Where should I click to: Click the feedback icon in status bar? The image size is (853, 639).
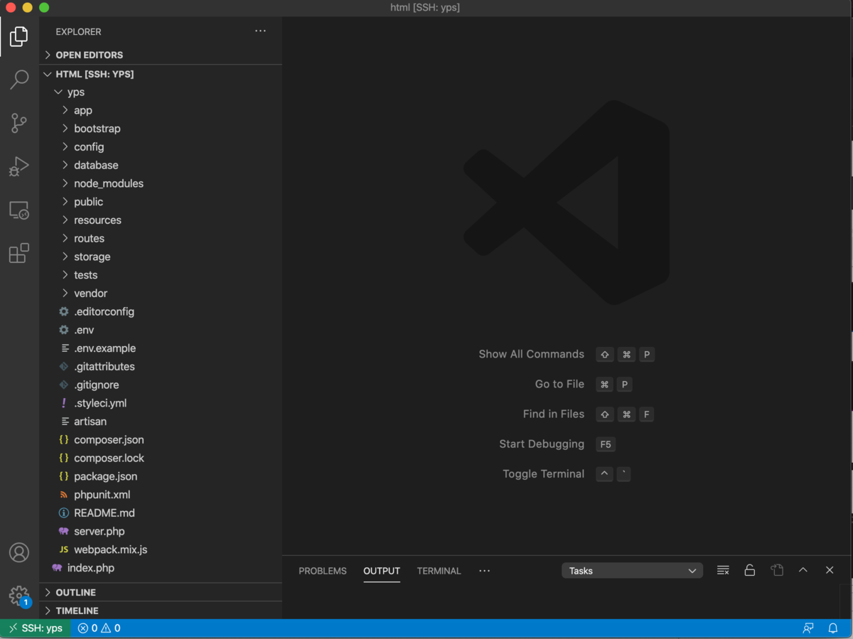pos(808,628)
